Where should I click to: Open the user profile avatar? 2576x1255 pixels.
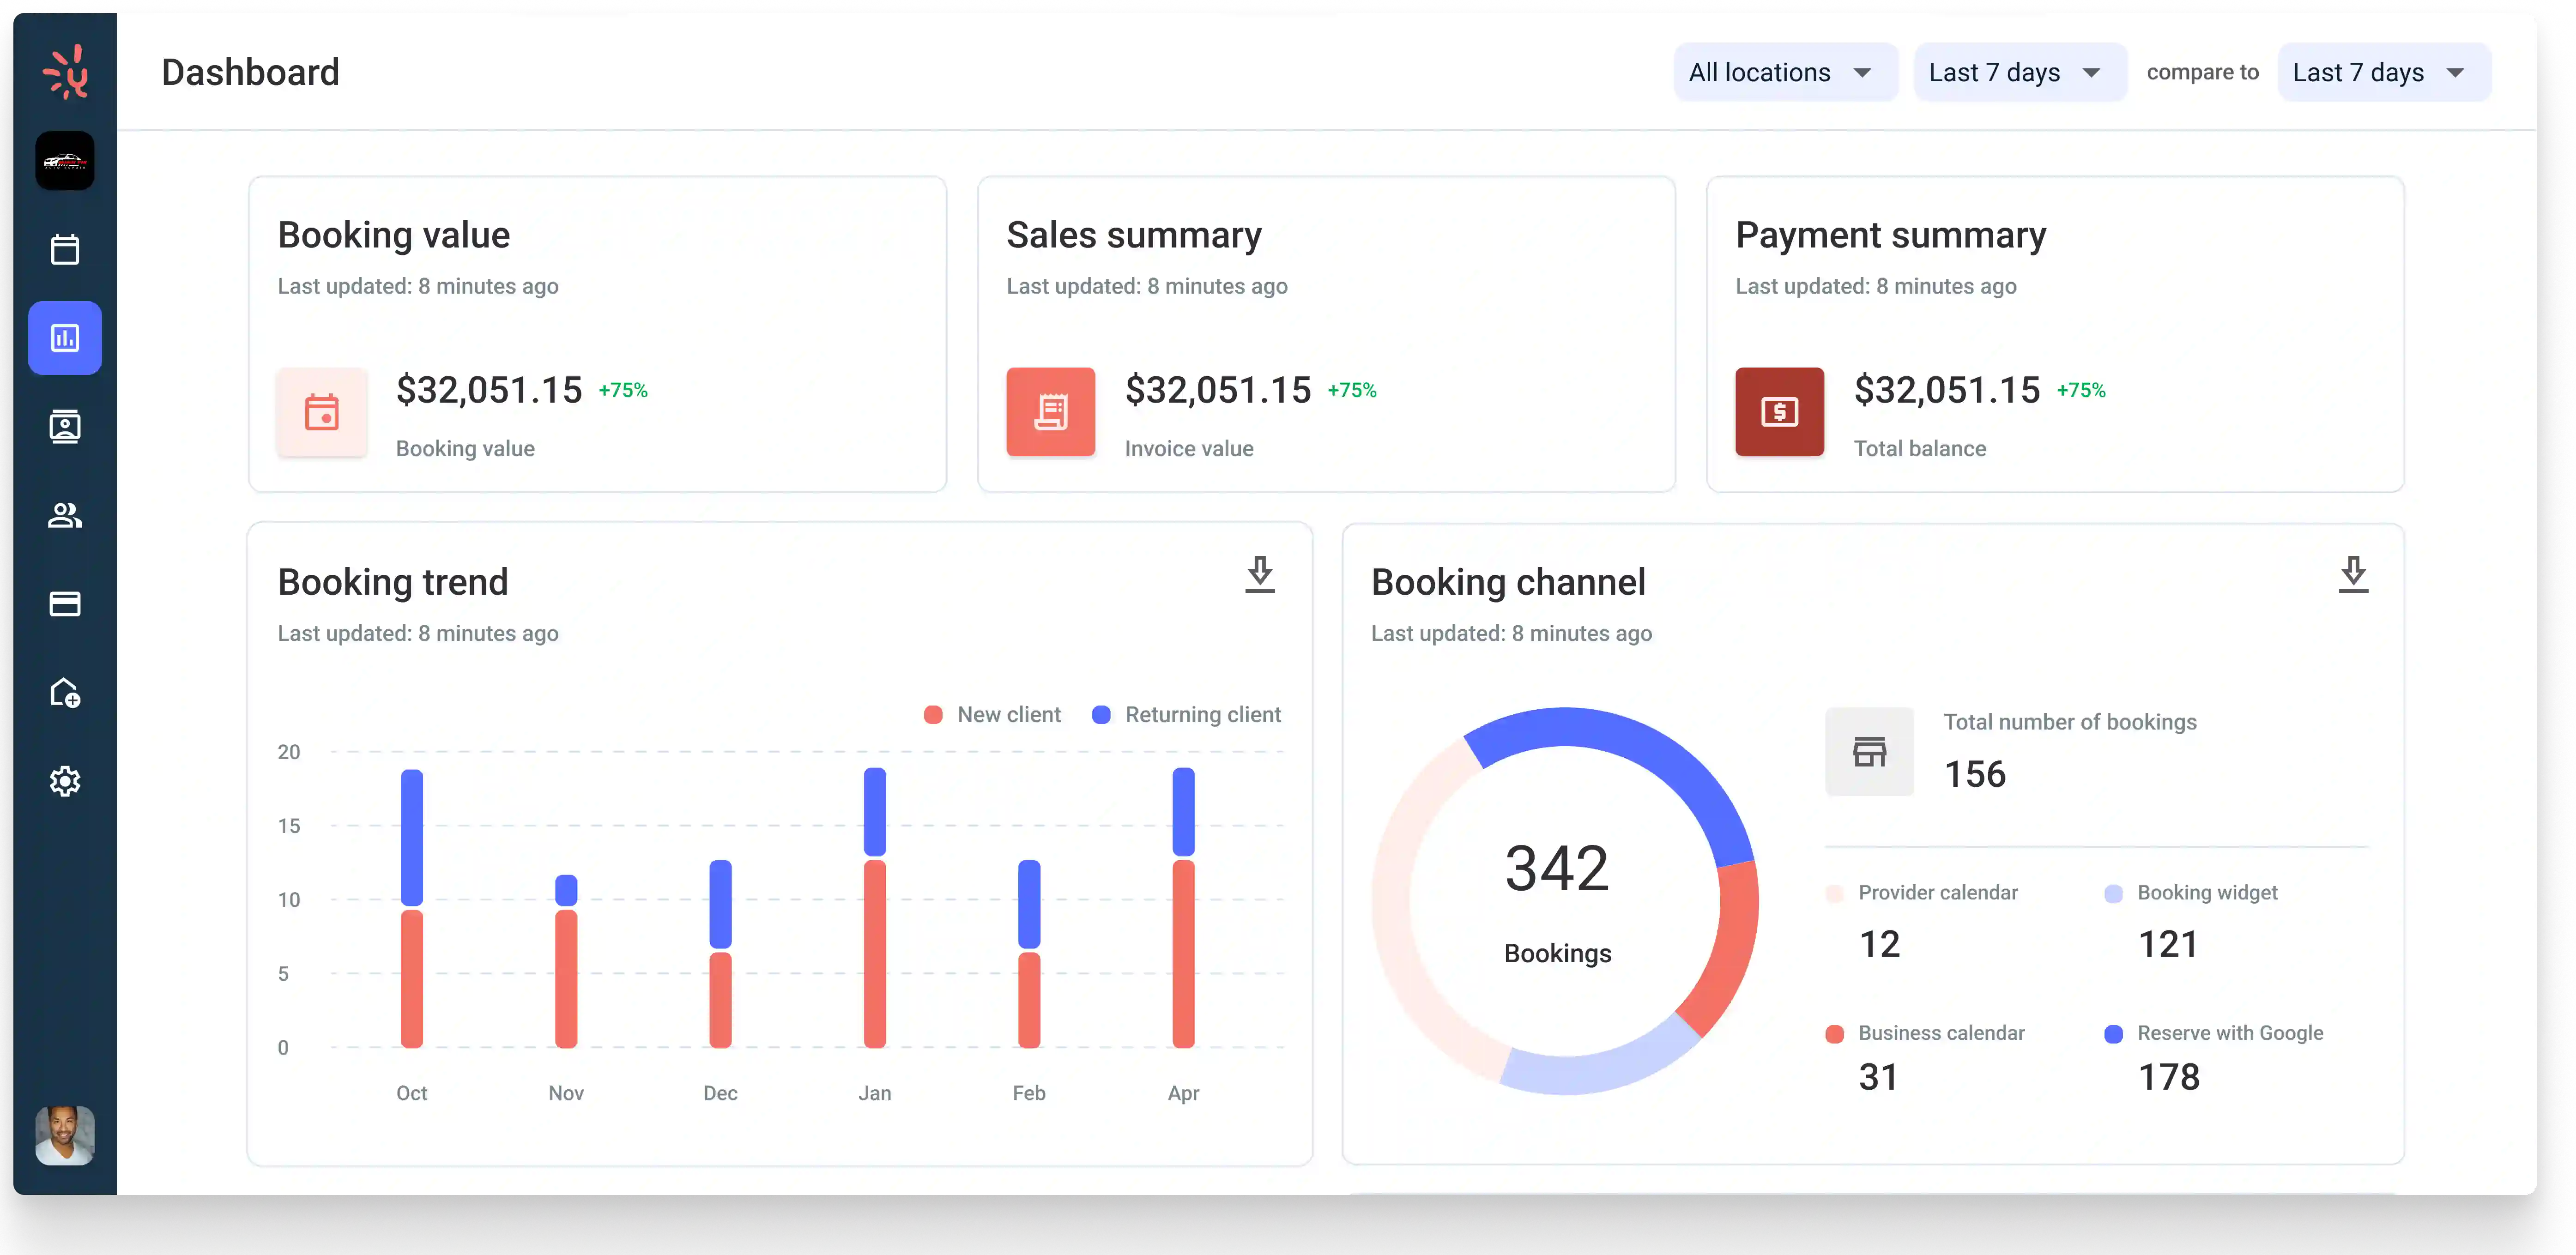click(65, 1135)
